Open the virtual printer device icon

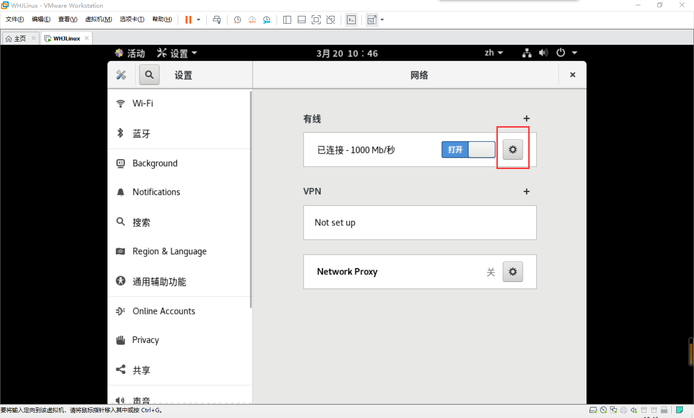pos(624,410)
